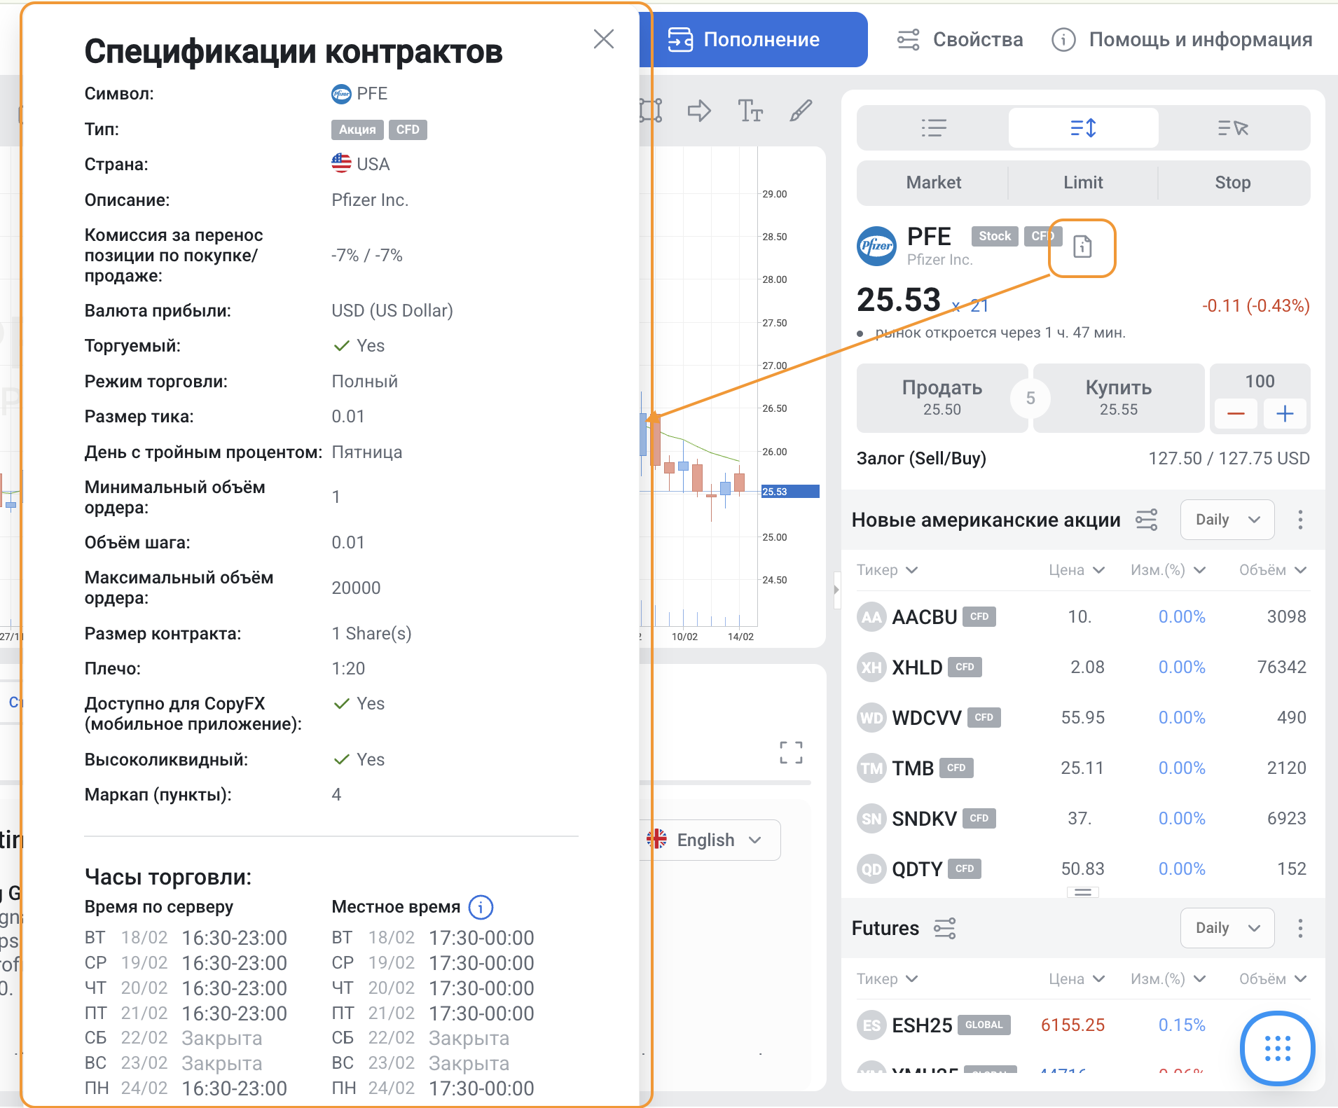Click the side panel collapse arrow

(x=836, y=590)
